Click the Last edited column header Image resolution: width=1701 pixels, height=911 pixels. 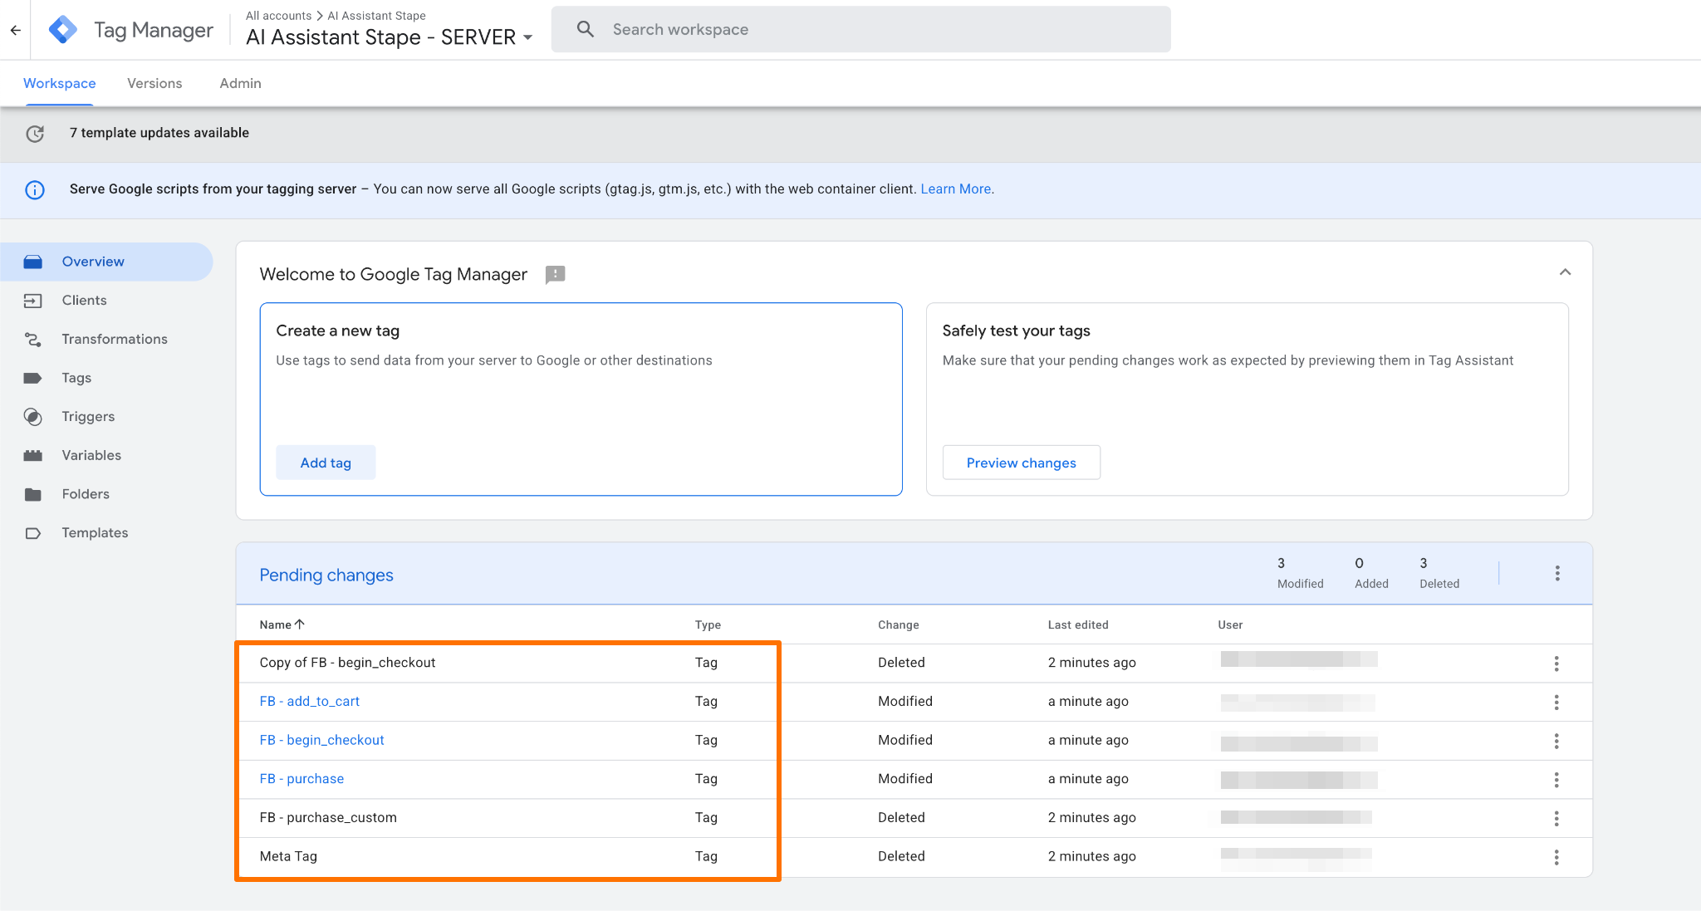1078,624
